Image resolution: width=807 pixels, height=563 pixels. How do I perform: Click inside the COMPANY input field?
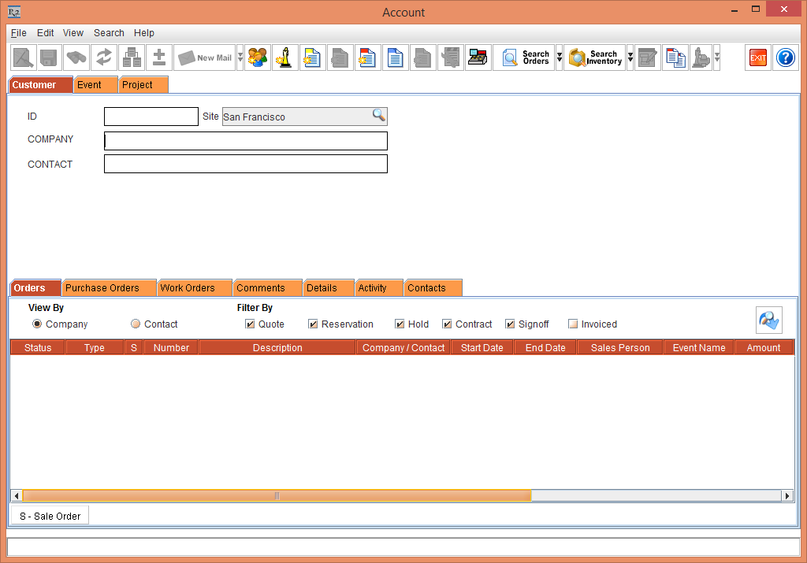(244, 140)
